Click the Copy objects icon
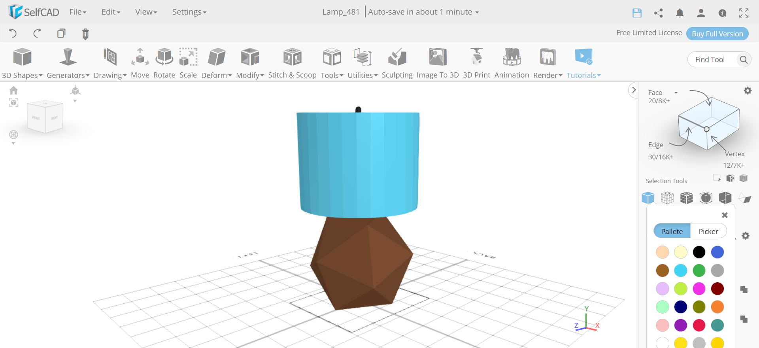This screenshot has width=759, height=348. click(61, 33)
